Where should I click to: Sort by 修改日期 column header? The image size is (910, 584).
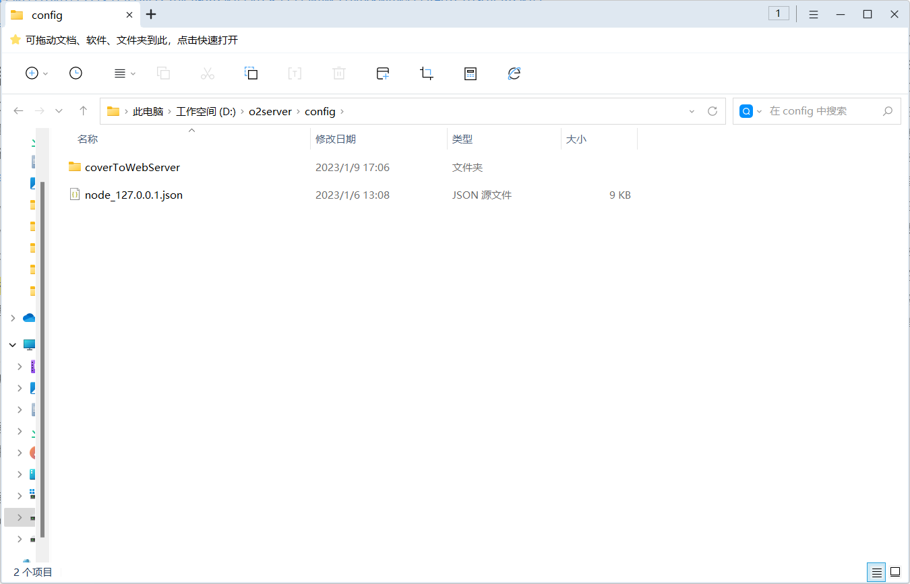[336, 139]
